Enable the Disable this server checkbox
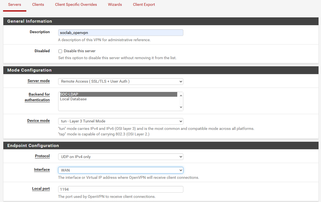 (x=60, y=51)
